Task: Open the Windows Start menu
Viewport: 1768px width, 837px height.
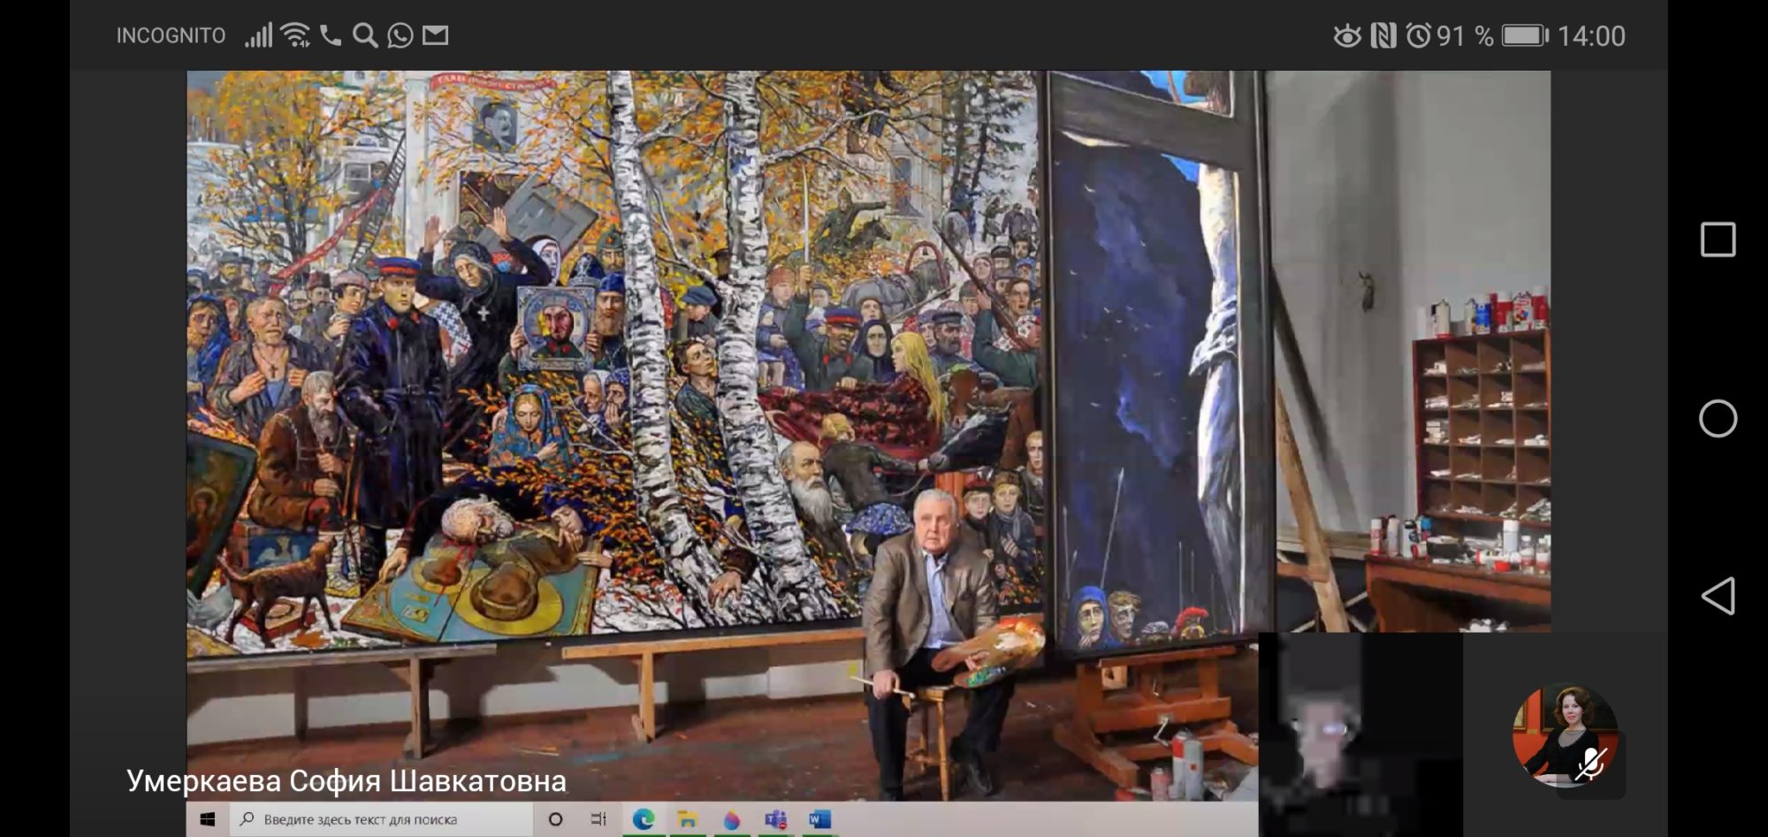Action: (x=208, y=819)
